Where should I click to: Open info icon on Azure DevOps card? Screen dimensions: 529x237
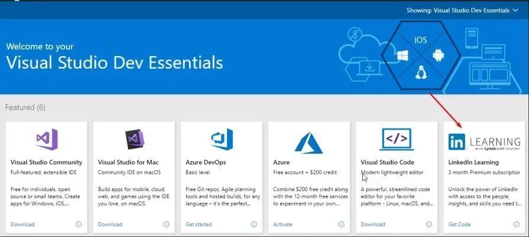coord(254,225)
